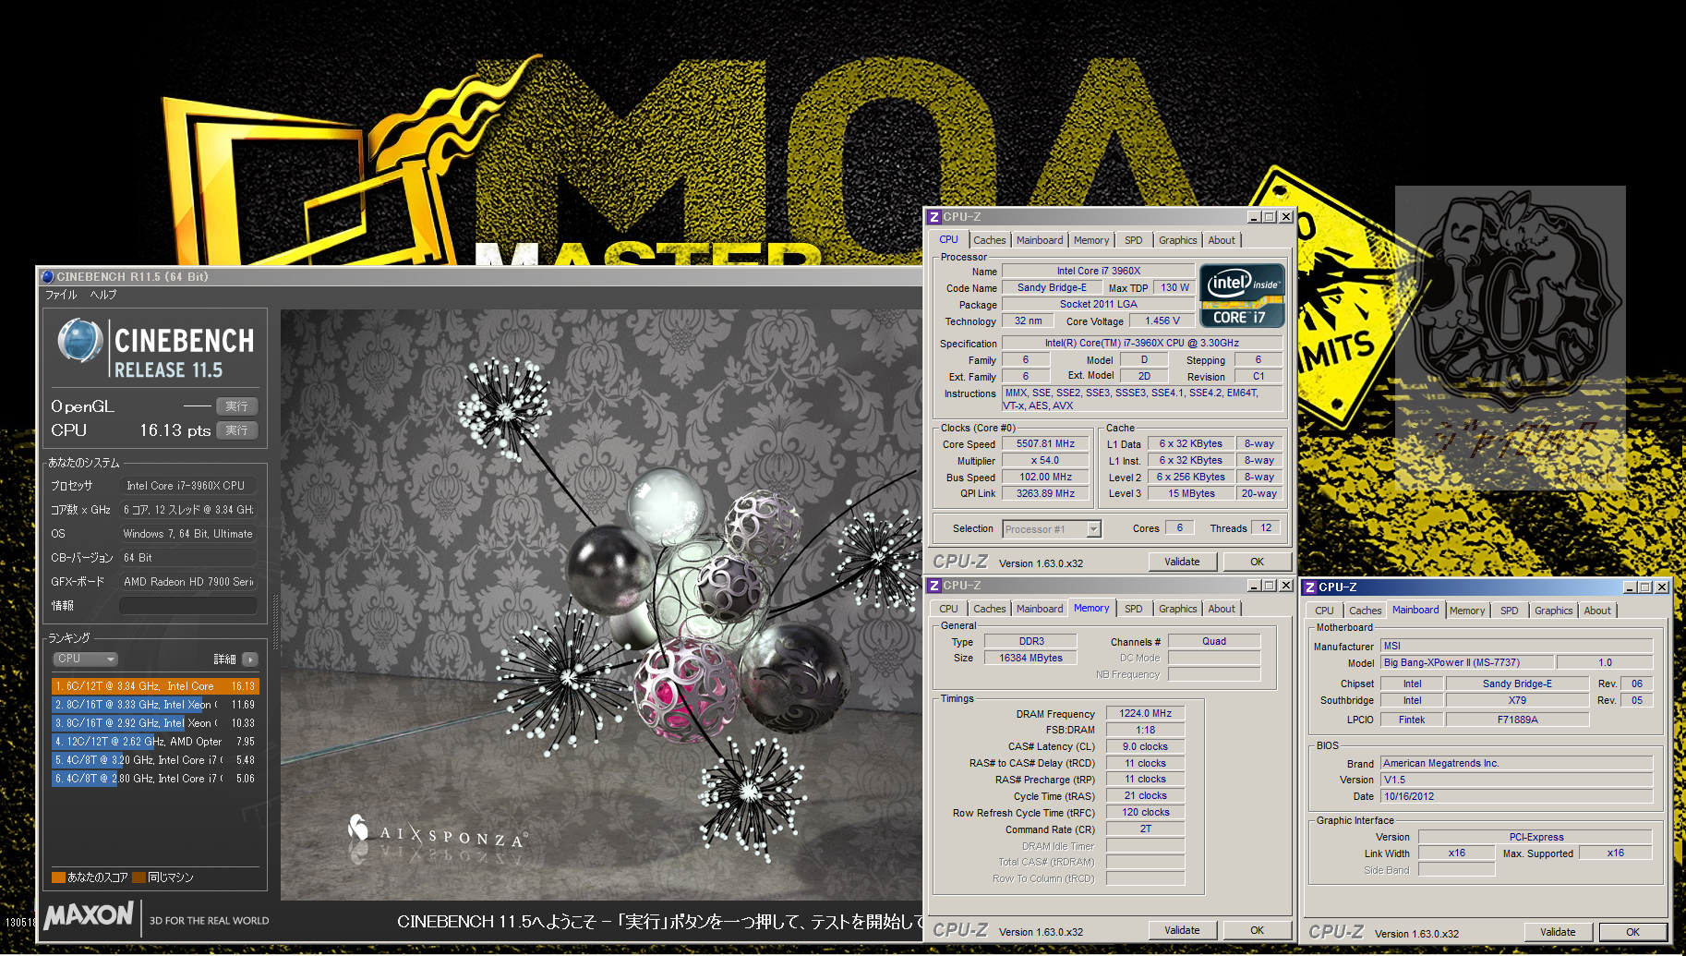Image resolution: width=1686 pixels, height=956 pixels.
Task: Click the Multiplier x 54.0 value
Action: [1045, 461]
